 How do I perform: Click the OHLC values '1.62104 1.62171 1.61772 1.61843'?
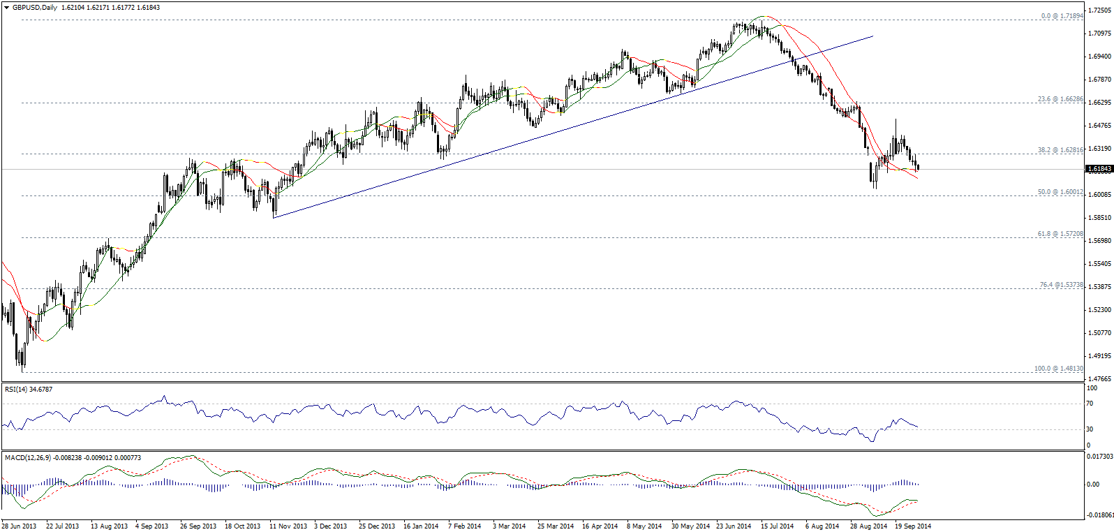111,8
